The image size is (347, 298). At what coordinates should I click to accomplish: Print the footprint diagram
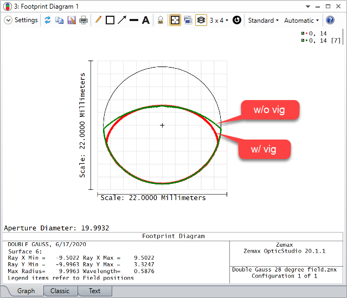point(83,21)
